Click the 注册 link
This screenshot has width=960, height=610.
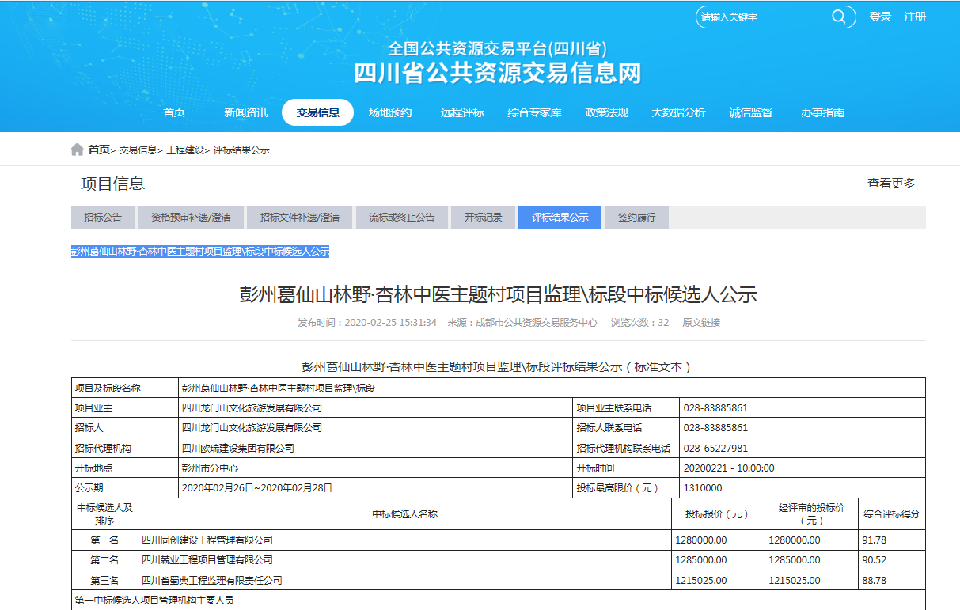(915, 17)
